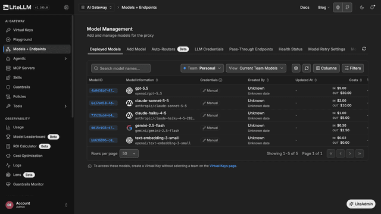Open the Filters panel
381x214 pixels.
[x=353, y=68]
